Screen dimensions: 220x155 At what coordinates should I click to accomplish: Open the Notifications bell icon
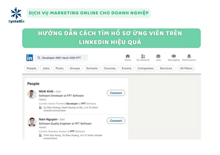tap(189, 56)
